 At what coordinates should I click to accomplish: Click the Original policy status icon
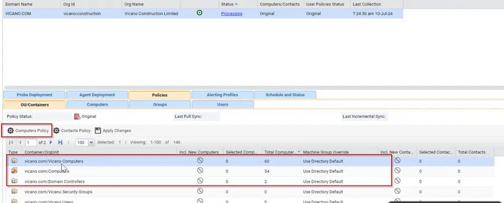[77, 116]
